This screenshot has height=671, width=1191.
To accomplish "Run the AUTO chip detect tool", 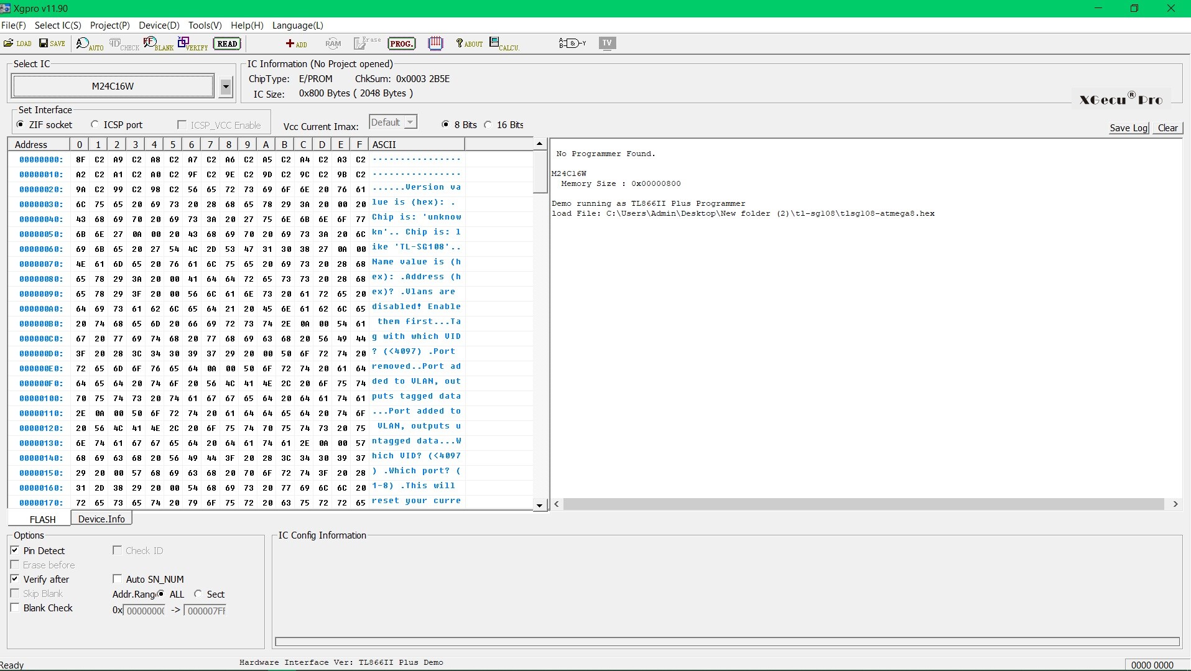I will click(90, 44).
